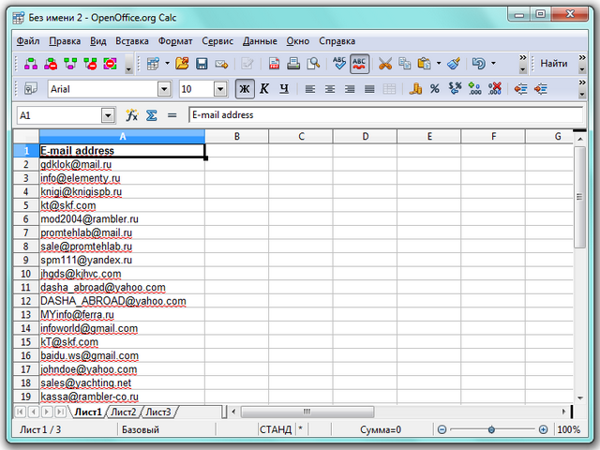Viewport: 600px width, 450px height.
Task: Zoom in with the plus button
Action: 543,429
